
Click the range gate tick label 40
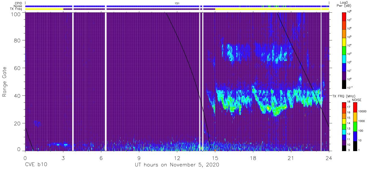click(x=17, y=96)
